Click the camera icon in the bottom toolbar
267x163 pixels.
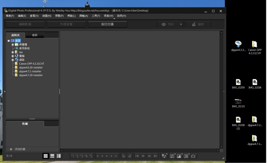coord(193,156)
